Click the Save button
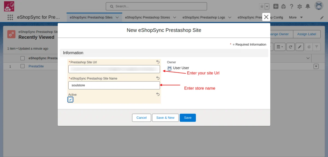The image size is (328, 157). click(x=188, y=118)
